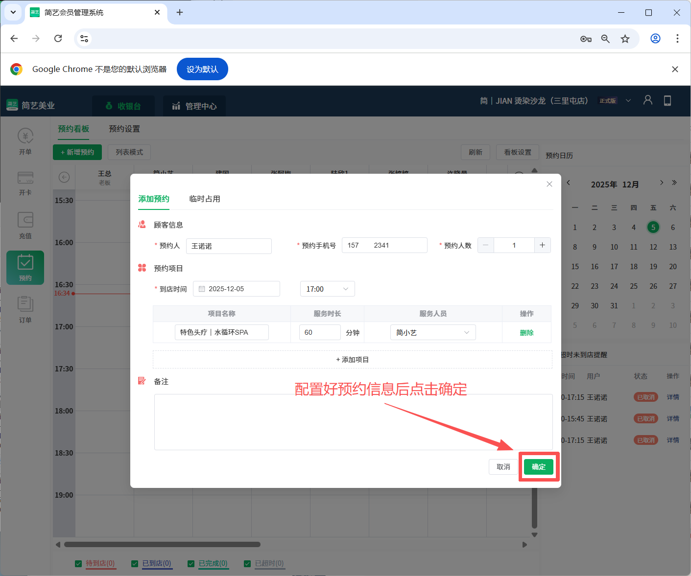Switch to 收银台 in the top bar
Screen dimensions: 691x576
[123, 106]
